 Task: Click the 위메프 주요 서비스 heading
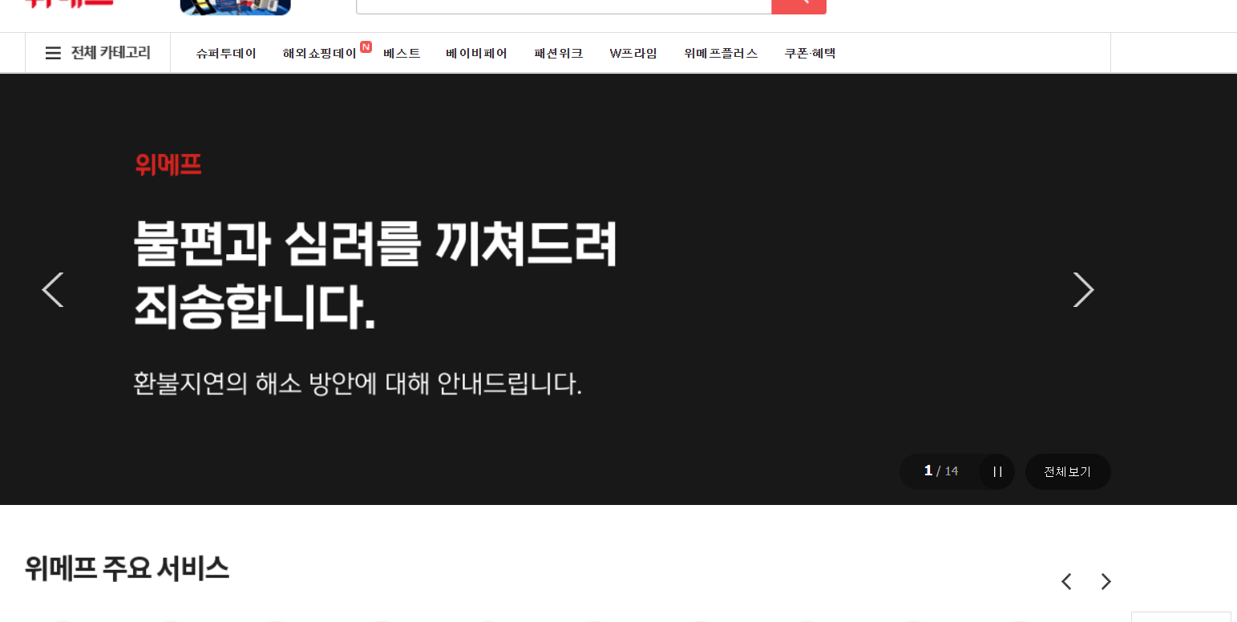pos(127,568)
